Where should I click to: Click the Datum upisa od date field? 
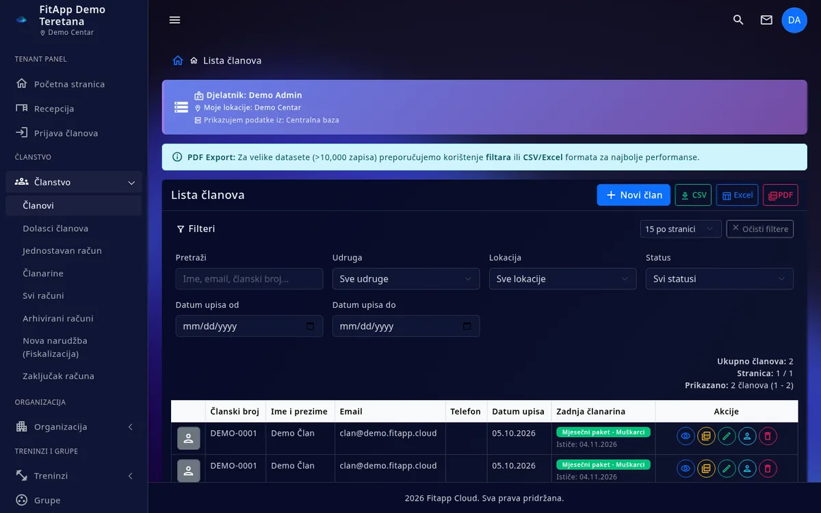pos(250,326)
